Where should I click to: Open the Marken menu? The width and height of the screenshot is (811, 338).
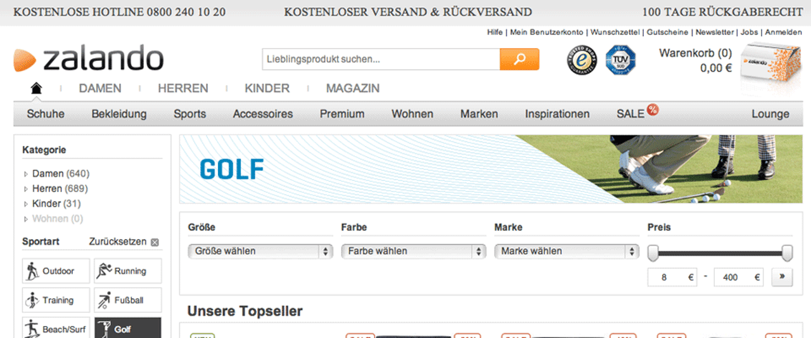pyautogui.click(x=479, y=114)
